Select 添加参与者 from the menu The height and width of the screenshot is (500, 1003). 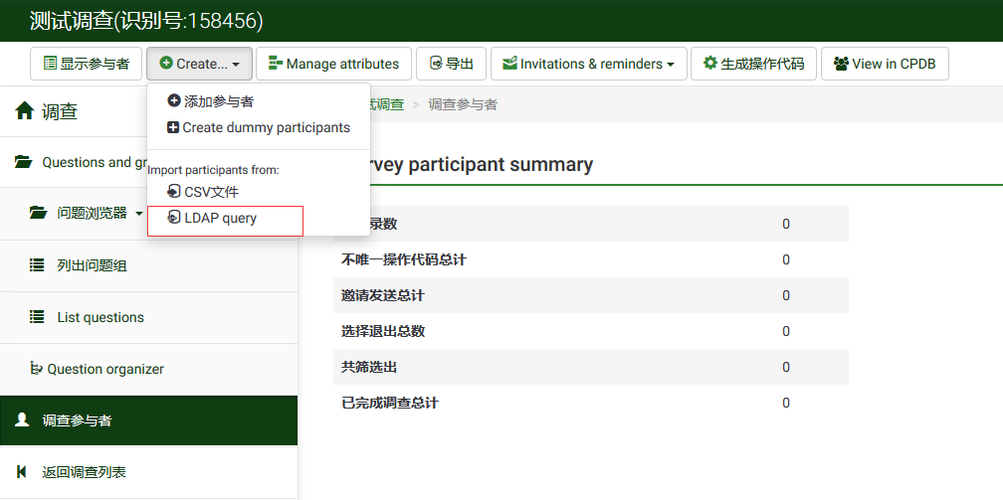(218, 101)
